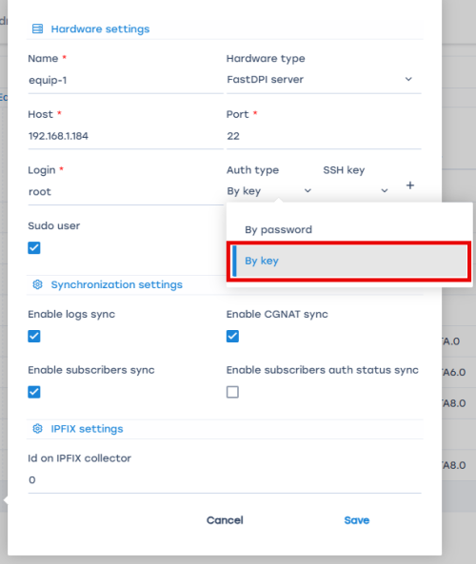Expand the SSH key dropdown

(x=356, y=191)
